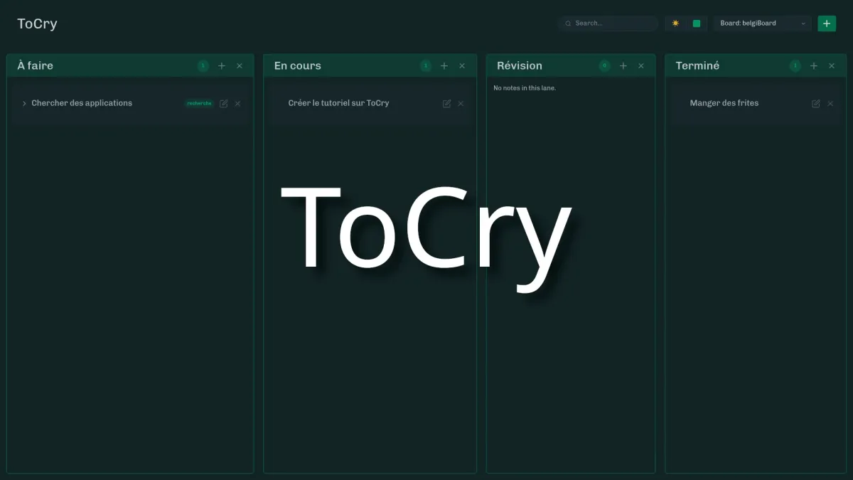Image resolution: width=853 pixels, height=480 pixels.
Task: Open the Chercher des applications note title
Action: click(82, 103)
